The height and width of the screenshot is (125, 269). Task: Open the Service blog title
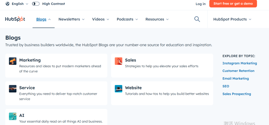(x=27, y=88)
